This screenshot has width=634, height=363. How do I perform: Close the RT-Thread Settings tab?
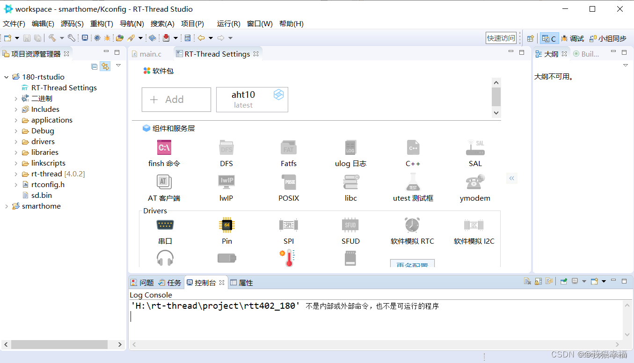256,54
